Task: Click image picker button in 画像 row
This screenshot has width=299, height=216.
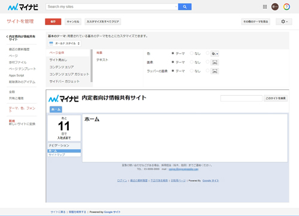Action: (x=215, y=62)
